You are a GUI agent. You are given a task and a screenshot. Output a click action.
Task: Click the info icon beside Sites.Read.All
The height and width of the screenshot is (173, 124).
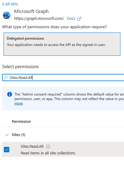pos(48,147)
